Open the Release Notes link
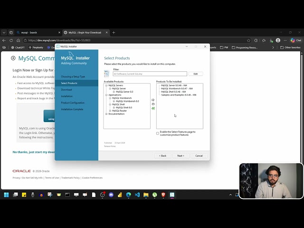Screen dimensions: 304x228 point(110,146)
